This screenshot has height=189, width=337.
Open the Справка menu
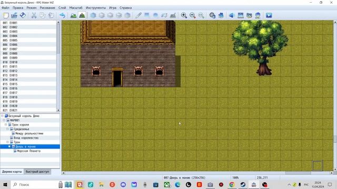click(x=126, y=8)
